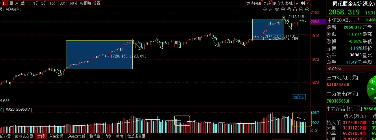Click the green fund-flow pie chart

[x=372, y=88]
